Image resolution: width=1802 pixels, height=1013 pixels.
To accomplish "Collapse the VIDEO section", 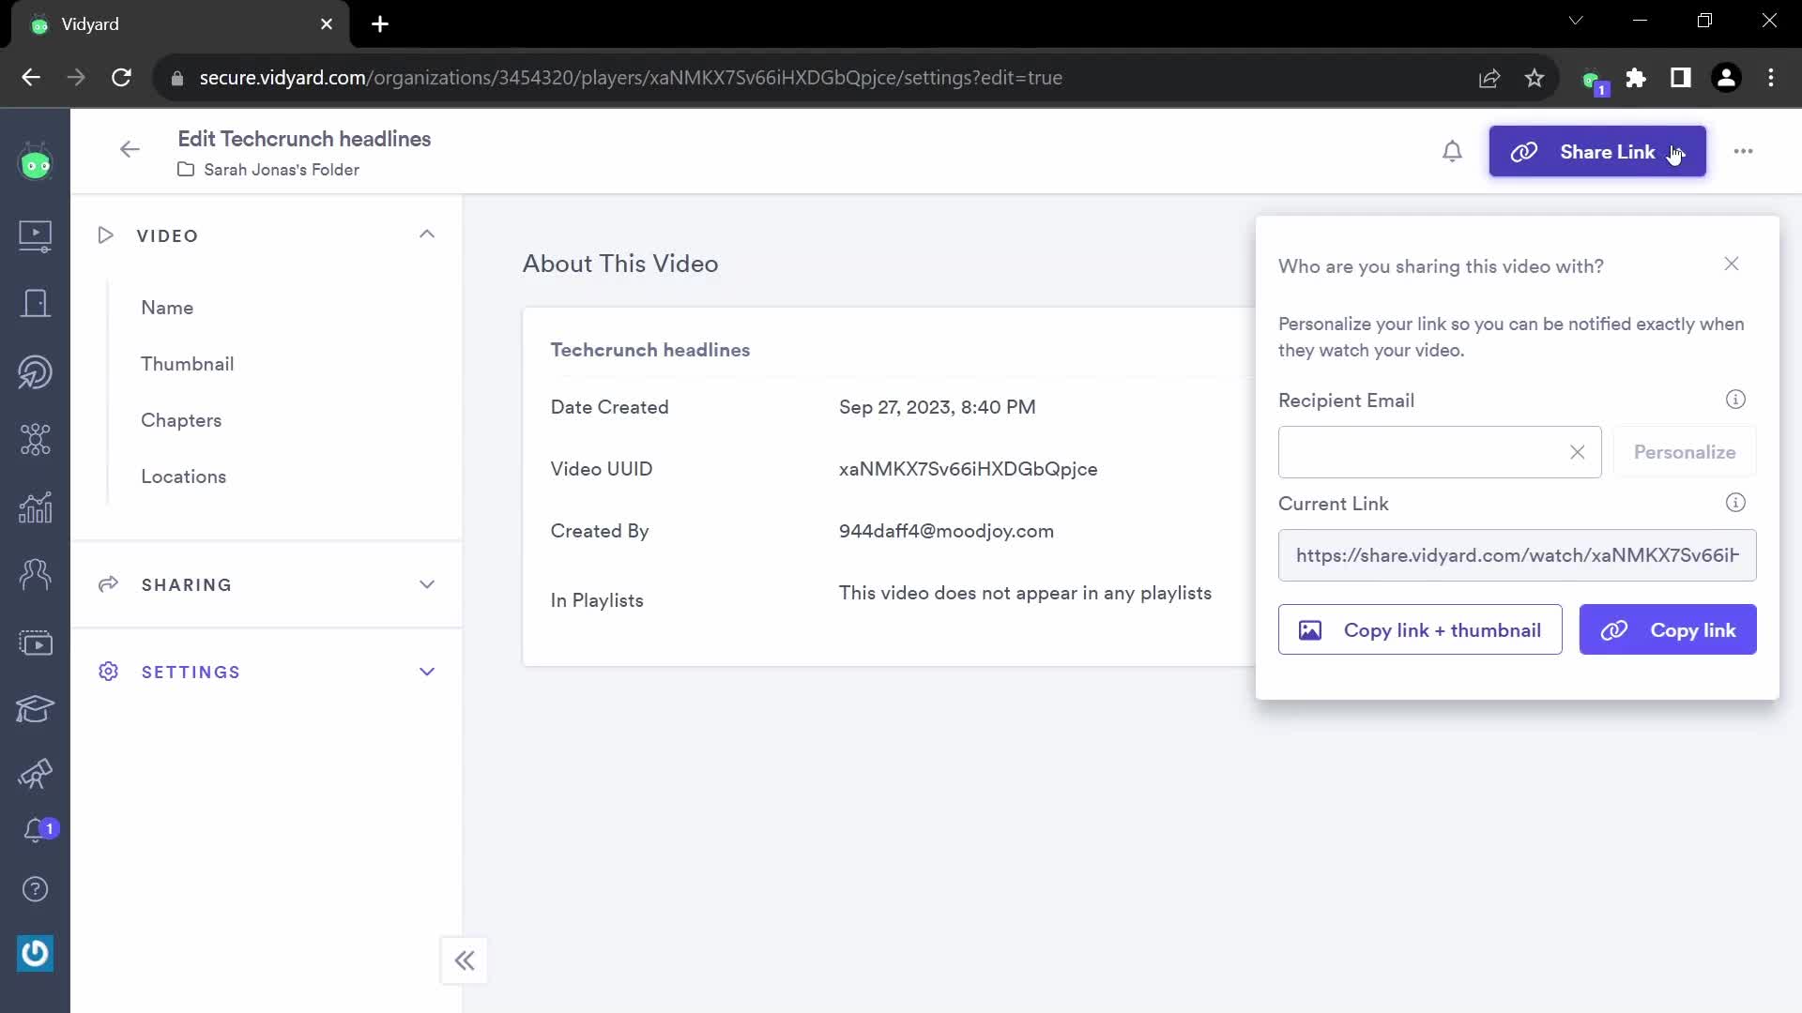I will (x=427, y=234).
